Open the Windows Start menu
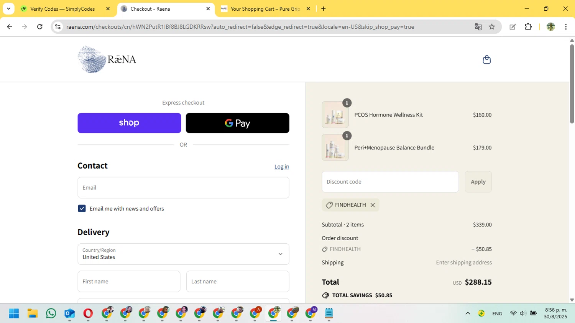The width and height of the screenshot is (575, 323). [14, 313]
